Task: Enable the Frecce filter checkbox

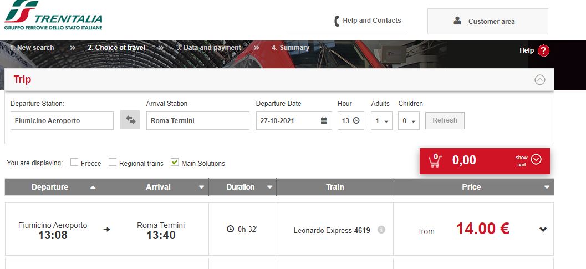Action: coord(74,162)
